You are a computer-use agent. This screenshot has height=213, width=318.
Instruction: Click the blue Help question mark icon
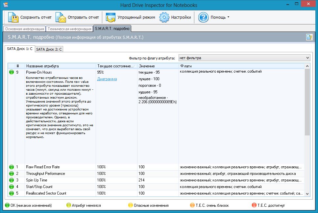pyautogui.click(x=203, y=17)
